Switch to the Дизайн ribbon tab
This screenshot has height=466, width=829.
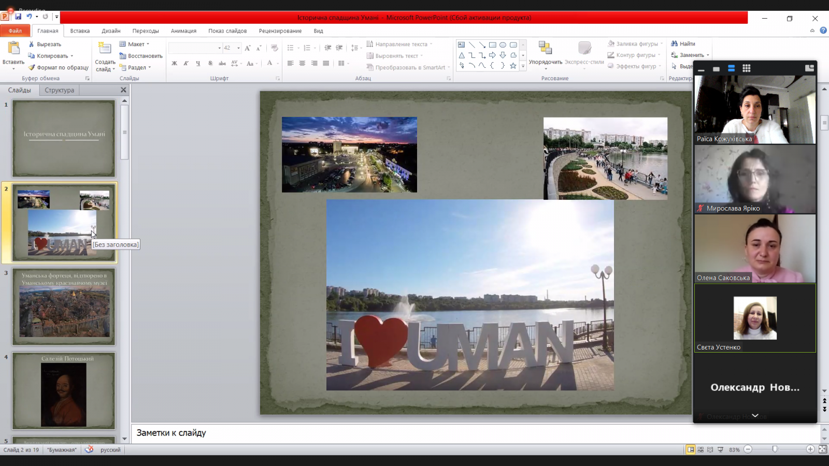tap(111, 31)
